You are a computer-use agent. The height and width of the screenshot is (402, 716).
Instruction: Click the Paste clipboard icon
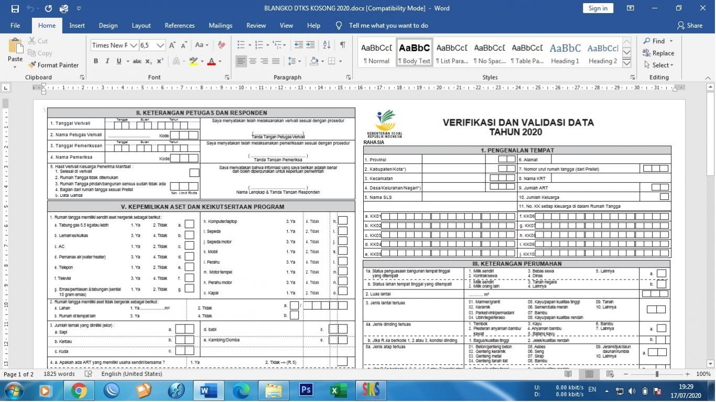point(15,46)
